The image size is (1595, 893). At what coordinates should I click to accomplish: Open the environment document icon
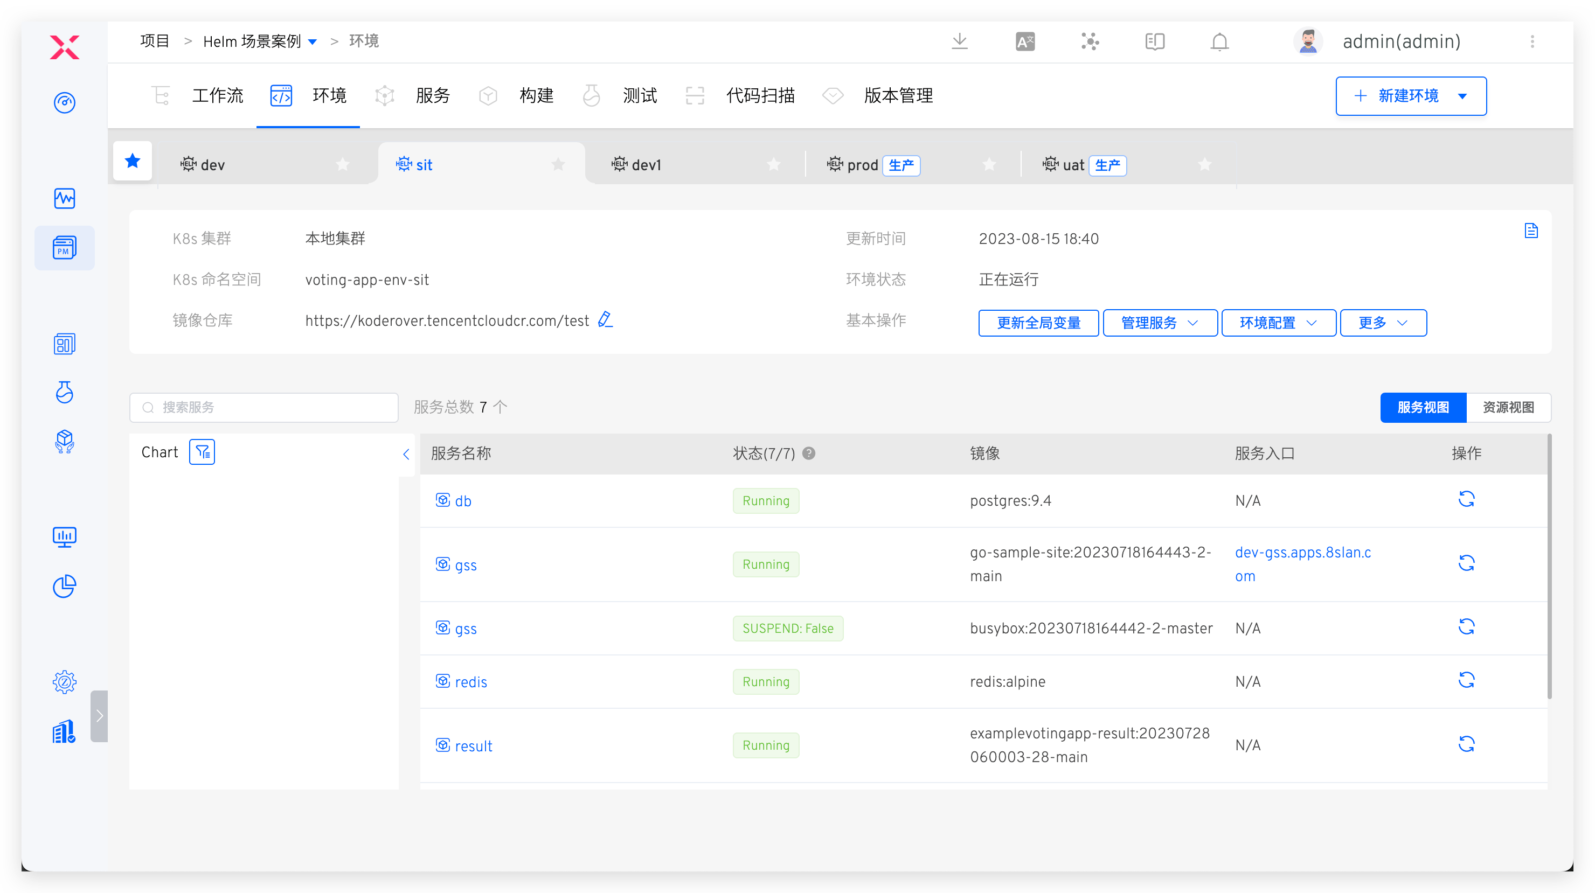point(1530,231)
